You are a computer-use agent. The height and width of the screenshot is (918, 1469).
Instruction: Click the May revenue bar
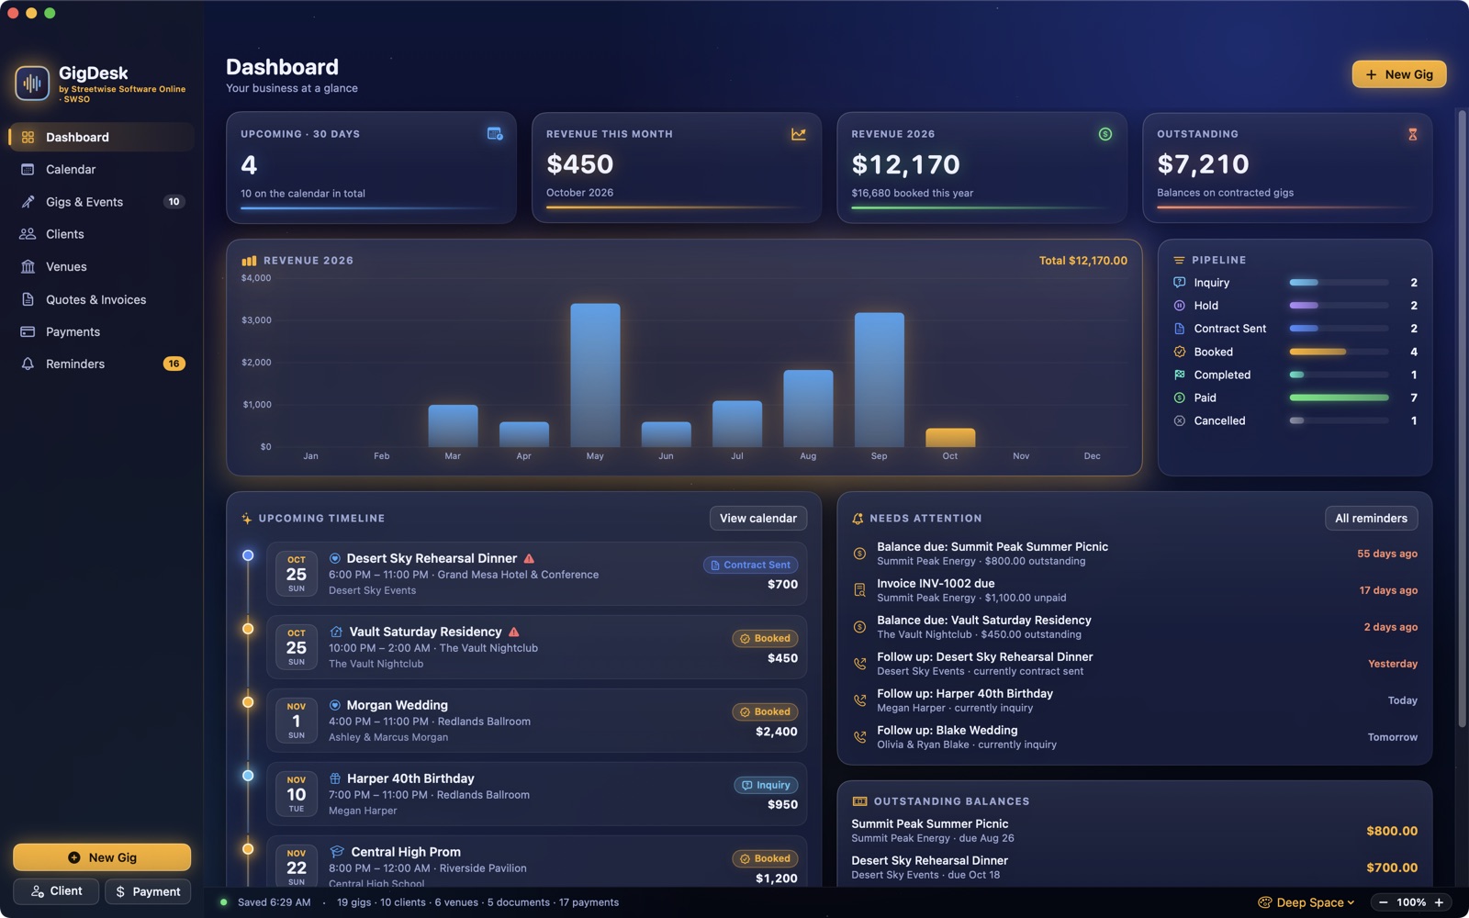point(595,375)
